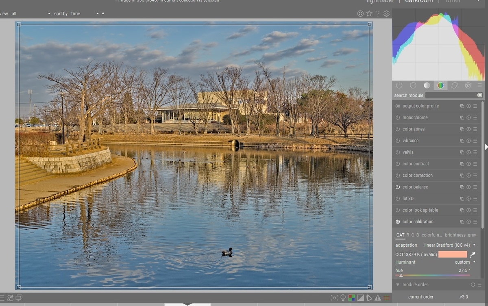Reset the color calibration module

[x=468, y=222]
